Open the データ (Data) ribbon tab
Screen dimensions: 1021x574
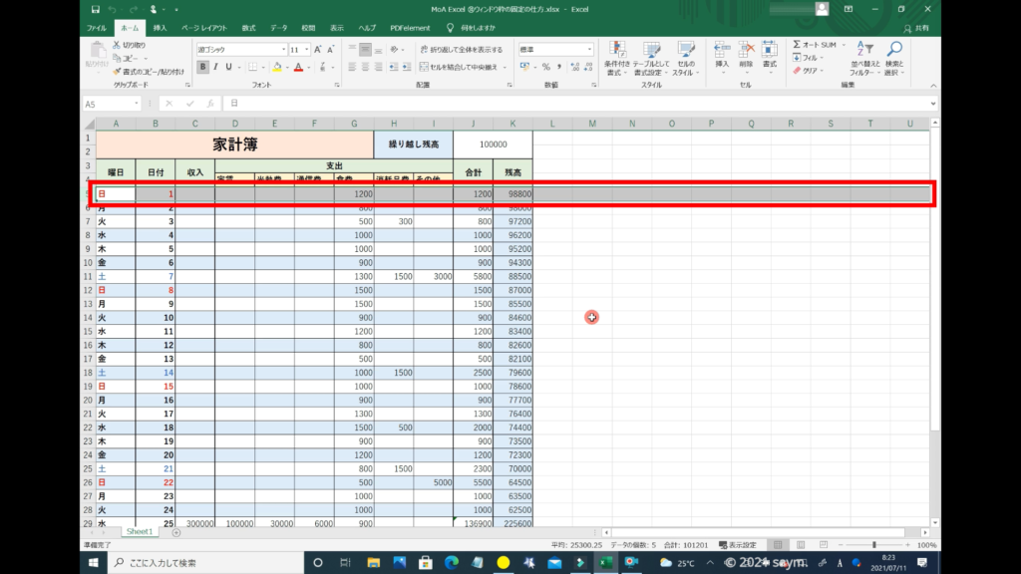pyautogui.click(x=278, y=28)
